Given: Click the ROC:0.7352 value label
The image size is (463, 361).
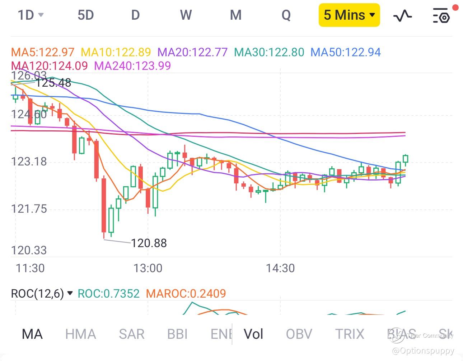Looking at the screenshot, I should click(108, 294).
